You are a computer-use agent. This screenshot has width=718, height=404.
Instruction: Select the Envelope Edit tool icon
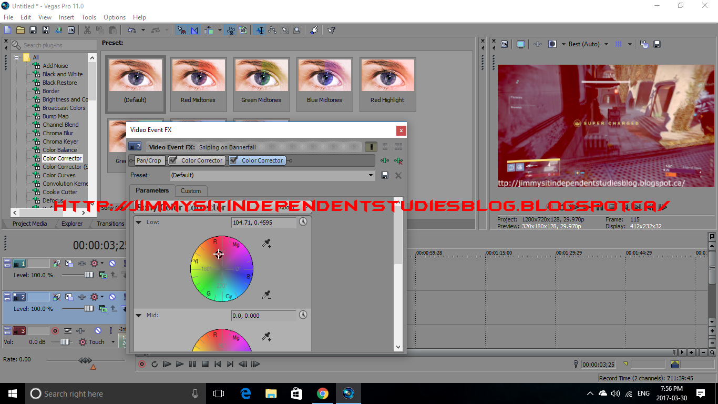tap(272, 31)
